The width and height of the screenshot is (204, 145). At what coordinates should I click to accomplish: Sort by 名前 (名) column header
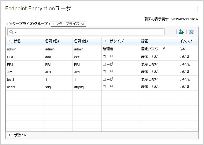coord(58,41)
